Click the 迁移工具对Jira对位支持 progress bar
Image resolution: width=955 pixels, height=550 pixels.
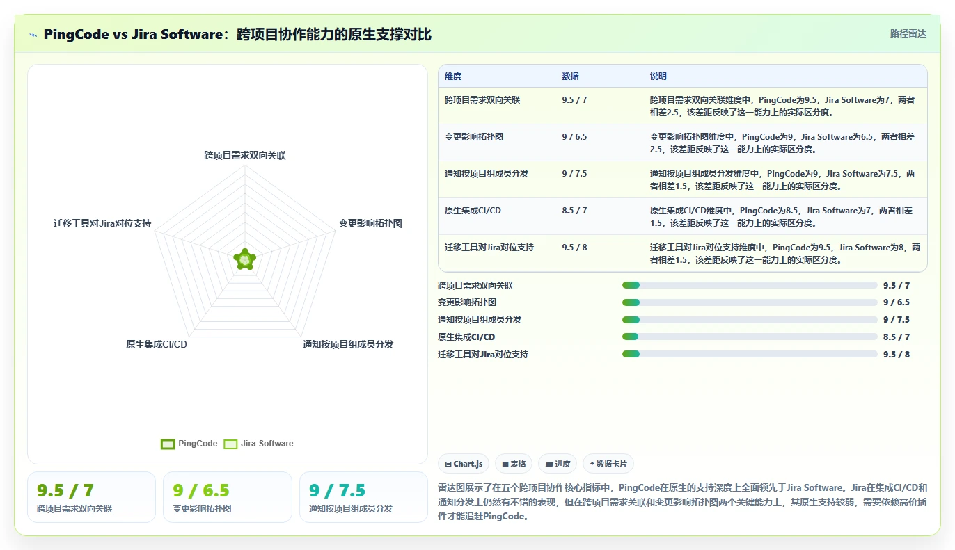click(x=750, y=354)
